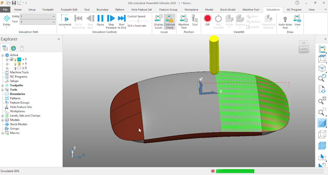Toggle lightbulb of active tool row

[15, 64]
